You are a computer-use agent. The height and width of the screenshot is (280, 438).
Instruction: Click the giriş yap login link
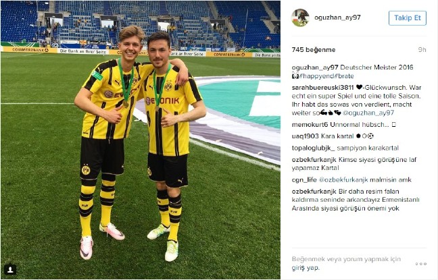click(305, 268)
